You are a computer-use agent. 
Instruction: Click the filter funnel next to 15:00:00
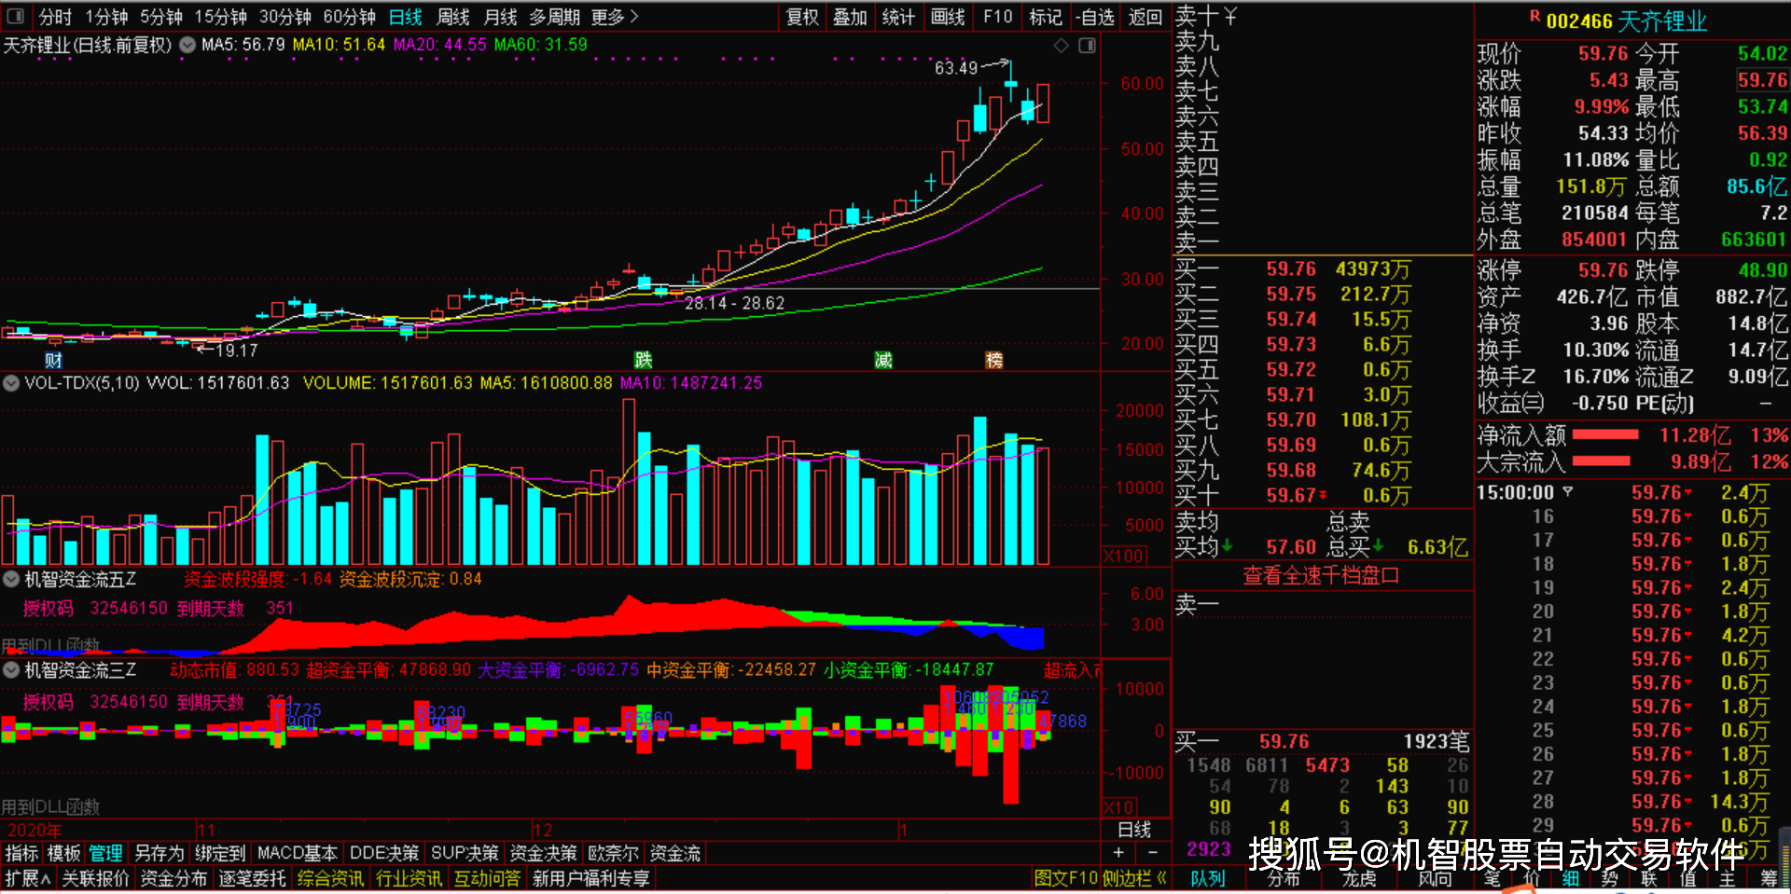[1568, 491]
